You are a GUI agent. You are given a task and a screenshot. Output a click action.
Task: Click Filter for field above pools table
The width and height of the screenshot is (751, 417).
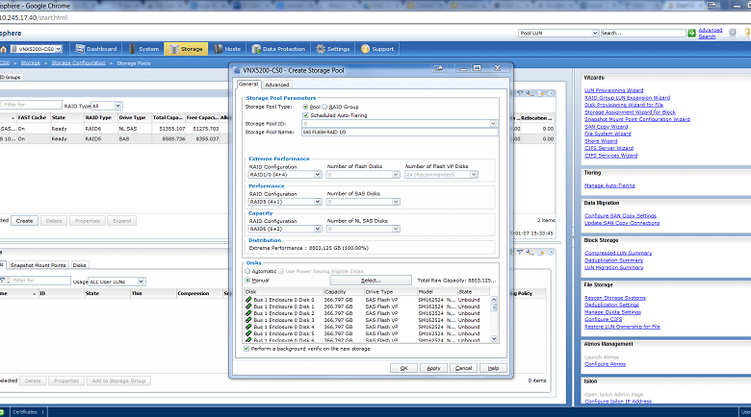tap(31, 105)
